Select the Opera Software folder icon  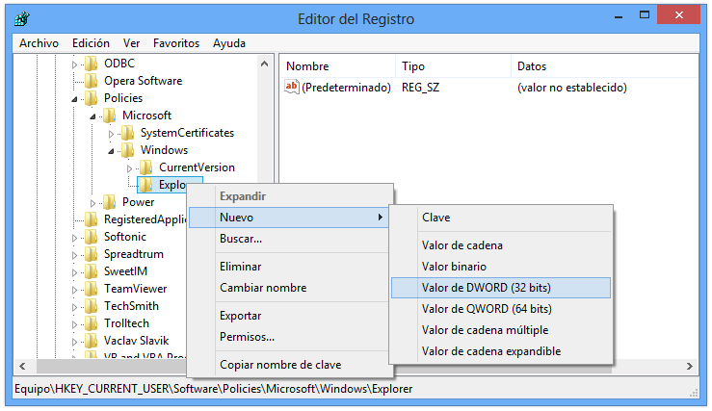tap(92, 81)
